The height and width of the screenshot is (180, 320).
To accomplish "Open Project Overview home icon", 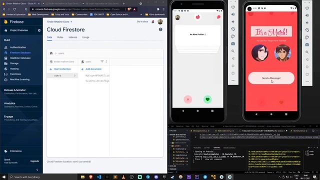I will [5, 30].
